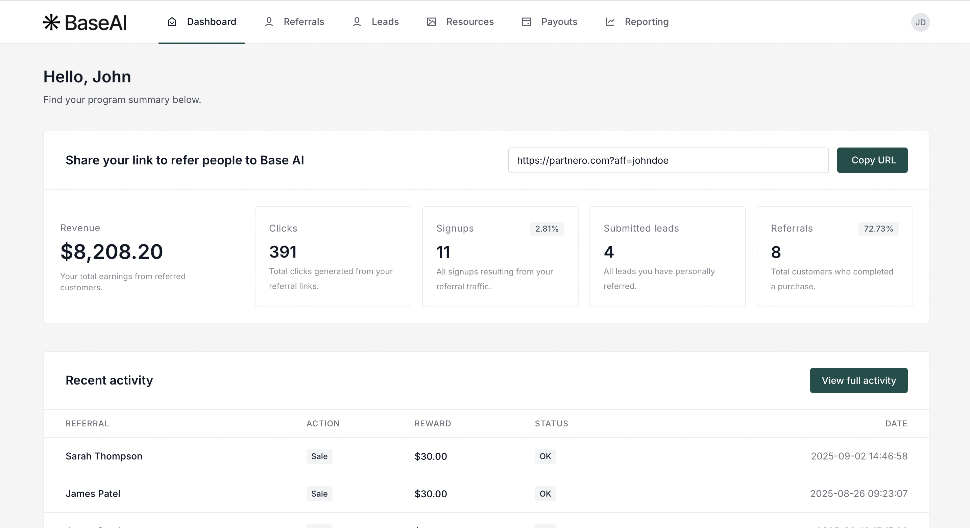This screenshot has width=970, height=528.
Task: Open the JD user avatar menu
Action: click(920, 23)
